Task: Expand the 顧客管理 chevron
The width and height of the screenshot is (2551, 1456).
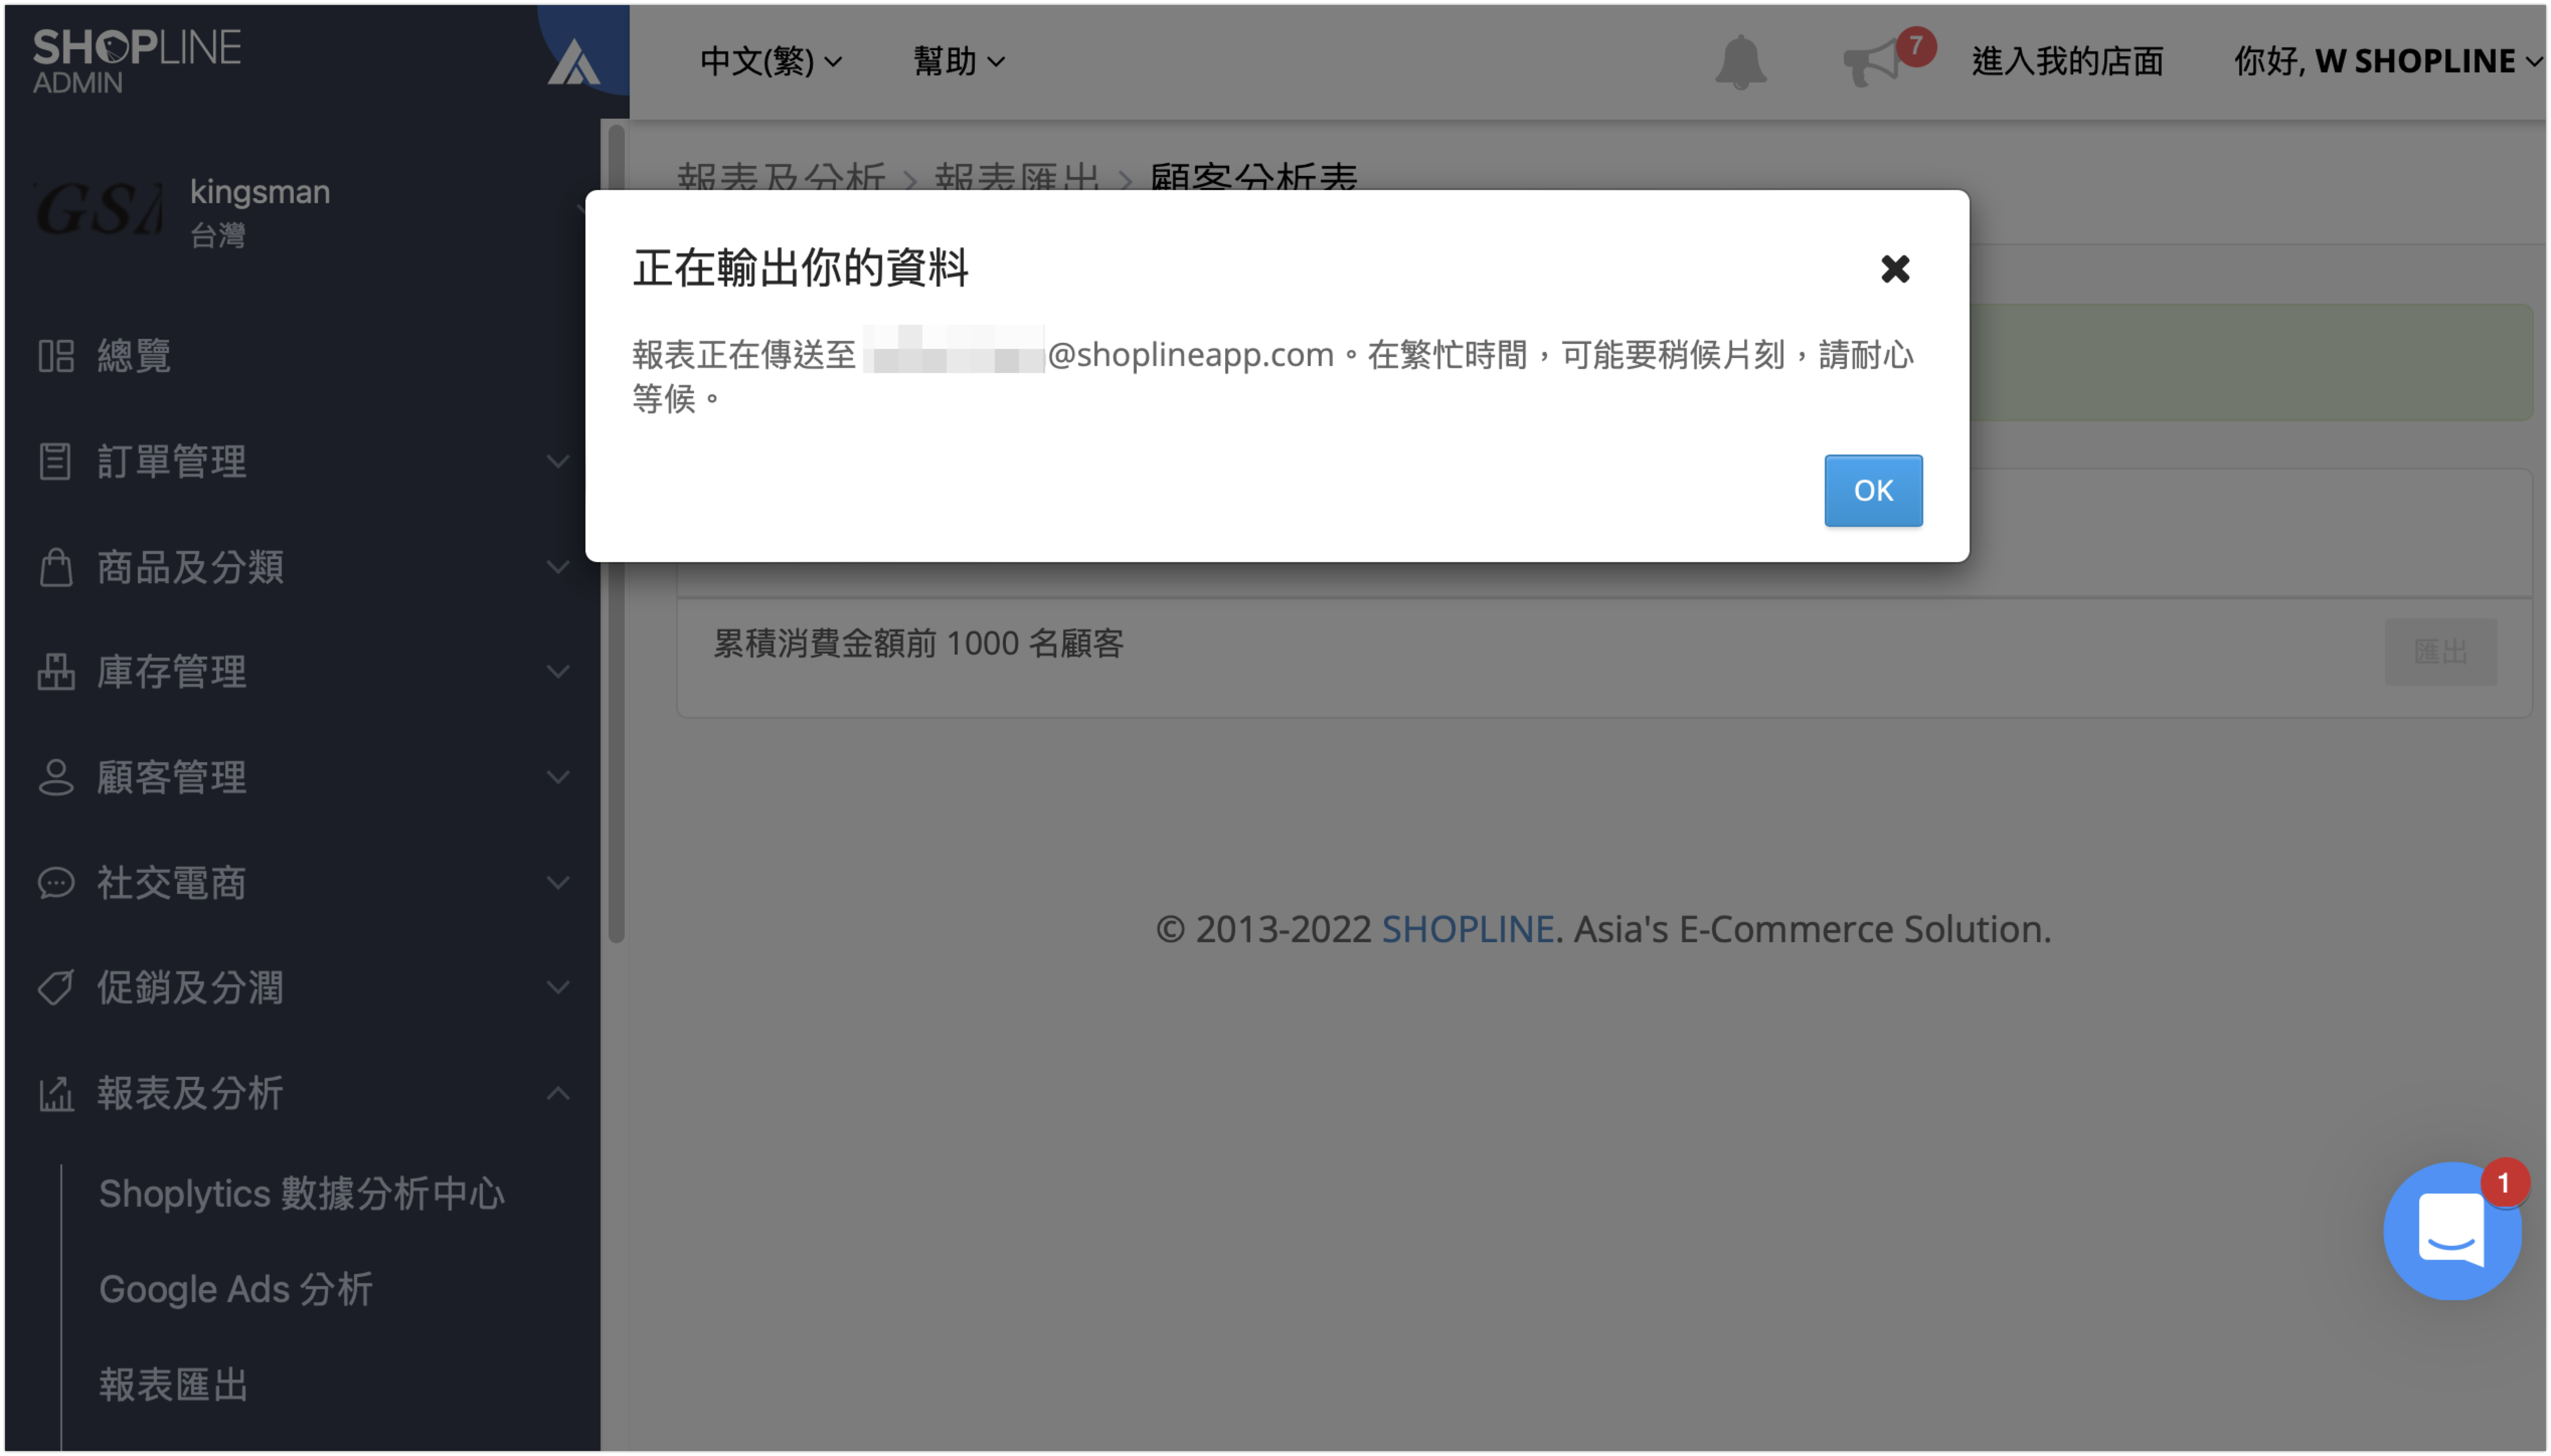Action: (558, 777)
